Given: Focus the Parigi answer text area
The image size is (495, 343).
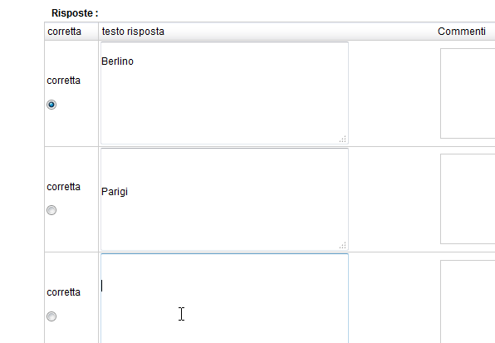Looking at the screenshot, I should tap(224, 199).
